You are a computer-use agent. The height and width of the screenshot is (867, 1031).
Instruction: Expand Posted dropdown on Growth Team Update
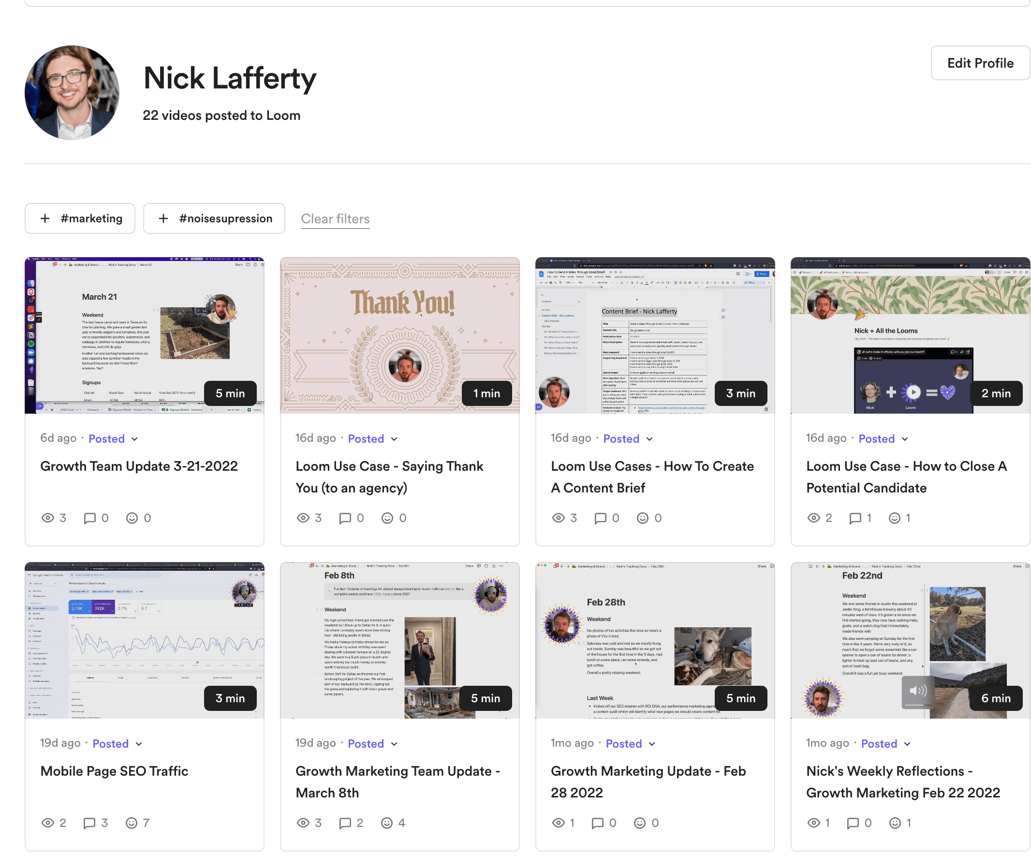point(135,439)
